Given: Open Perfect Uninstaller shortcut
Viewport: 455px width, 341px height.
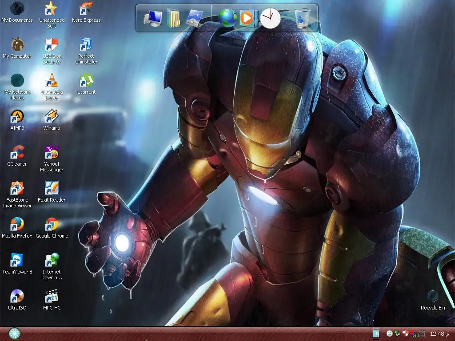Looking at the screenshot, I should [86, 51].
